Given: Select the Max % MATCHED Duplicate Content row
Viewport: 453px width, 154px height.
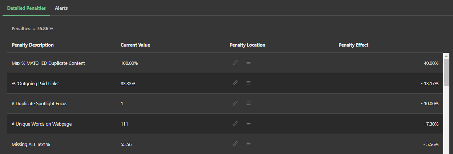Looking at the screenshot, I should click(48, 63).
